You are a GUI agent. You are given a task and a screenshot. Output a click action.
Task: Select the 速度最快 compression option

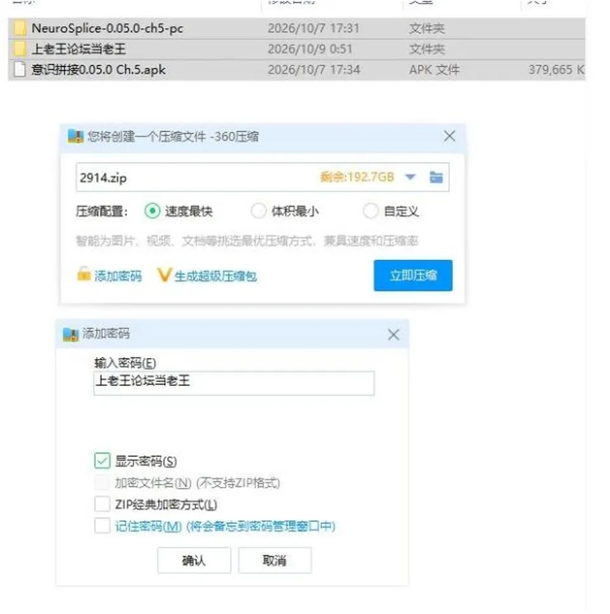tap(152, 211)
